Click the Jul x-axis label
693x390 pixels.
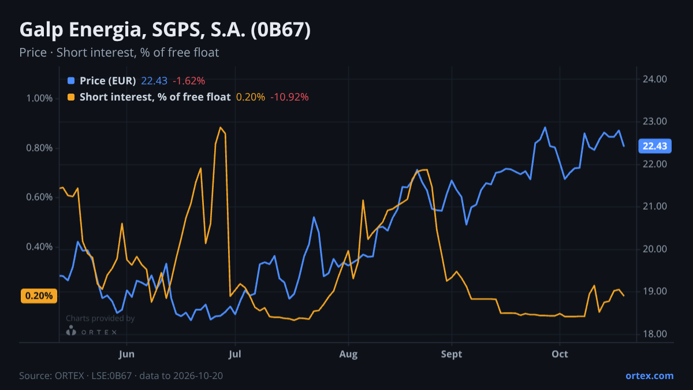click(234, 354)
